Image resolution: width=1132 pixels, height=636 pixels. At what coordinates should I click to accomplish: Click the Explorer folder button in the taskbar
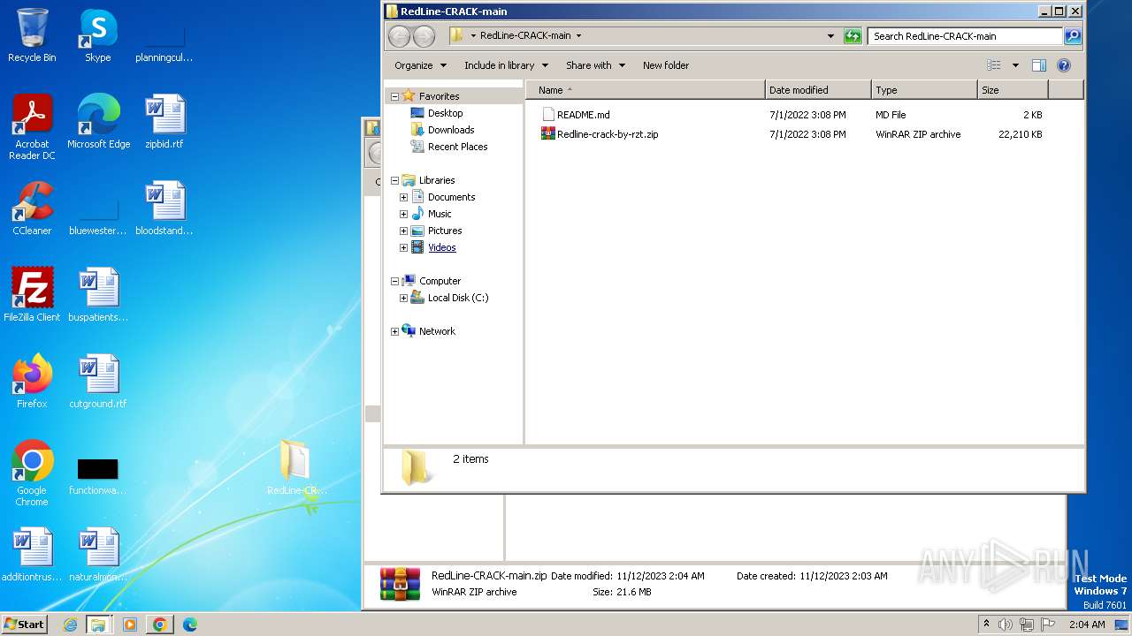(98, 625)
